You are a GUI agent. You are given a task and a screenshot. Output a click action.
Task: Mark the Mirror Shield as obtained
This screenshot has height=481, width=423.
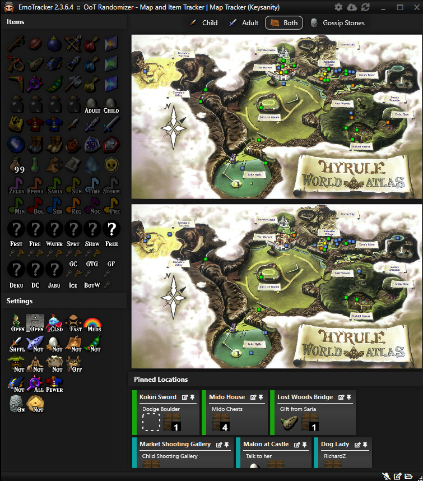(111, 144)
